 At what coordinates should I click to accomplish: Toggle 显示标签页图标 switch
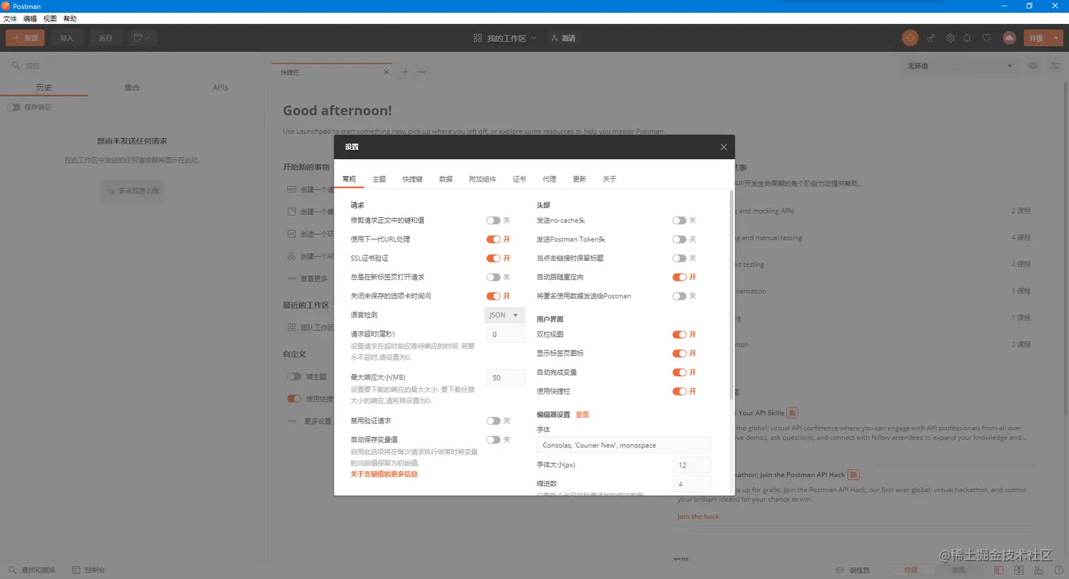[x=679, y=353]
